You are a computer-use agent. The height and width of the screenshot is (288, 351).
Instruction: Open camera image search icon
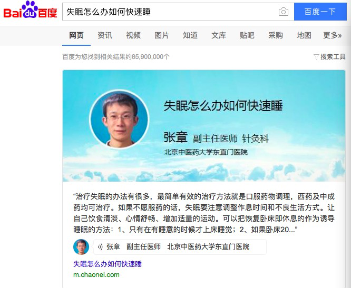(284, 12)
